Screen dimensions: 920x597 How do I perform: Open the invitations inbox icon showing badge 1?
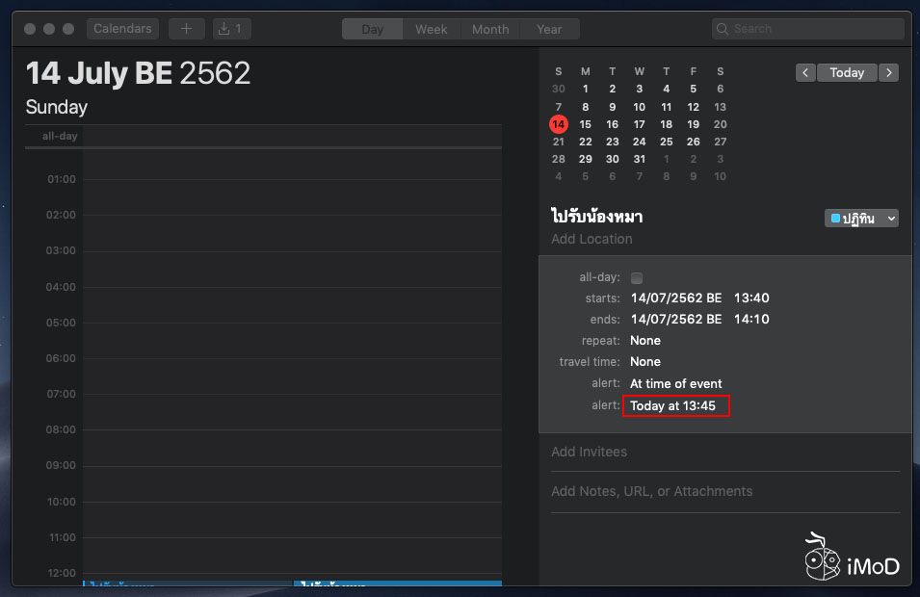(231, 28)
